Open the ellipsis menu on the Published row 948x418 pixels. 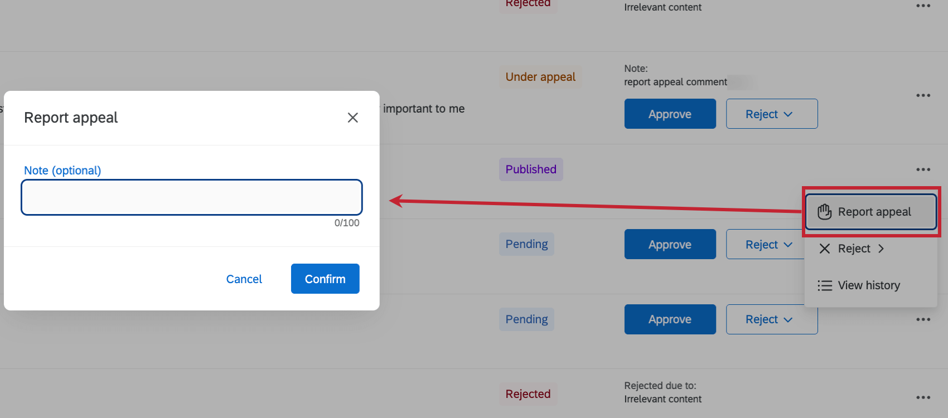coord(923,169)
